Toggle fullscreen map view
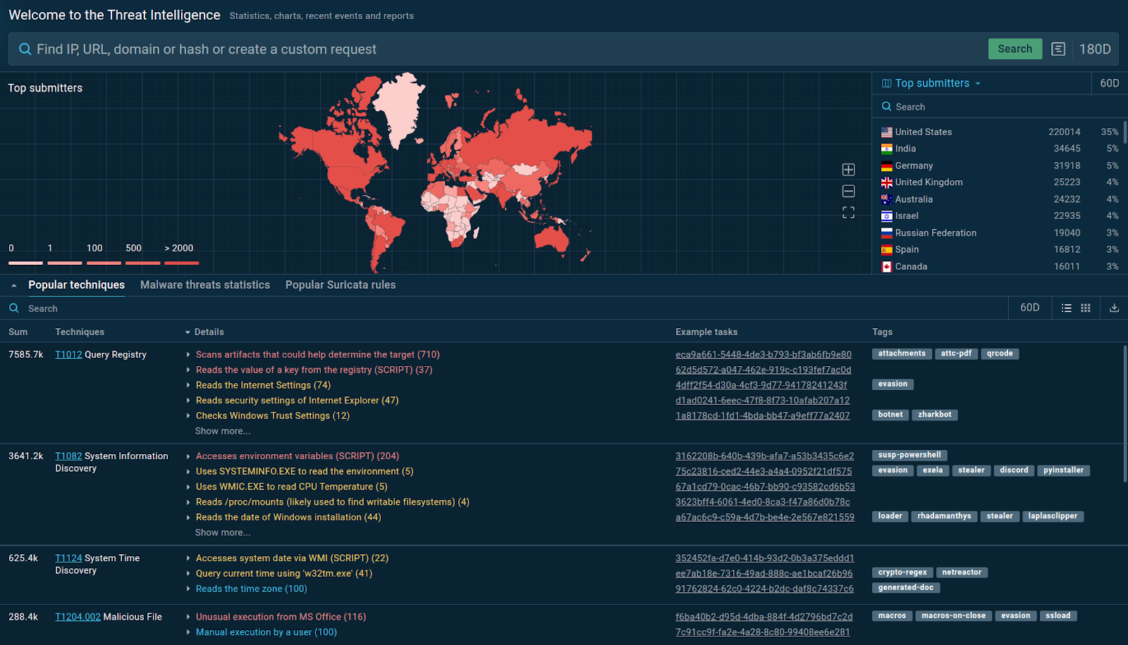This screenshot has height=645, width=1128. pos(848,213)
